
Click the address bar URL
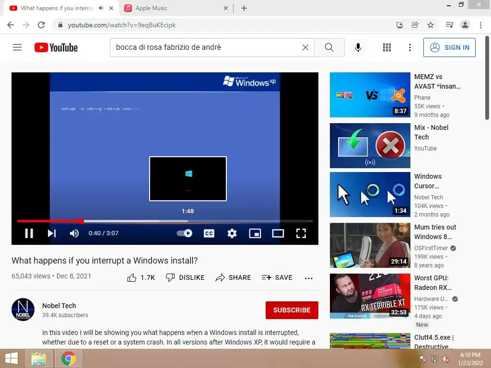(x=122, y=25)
